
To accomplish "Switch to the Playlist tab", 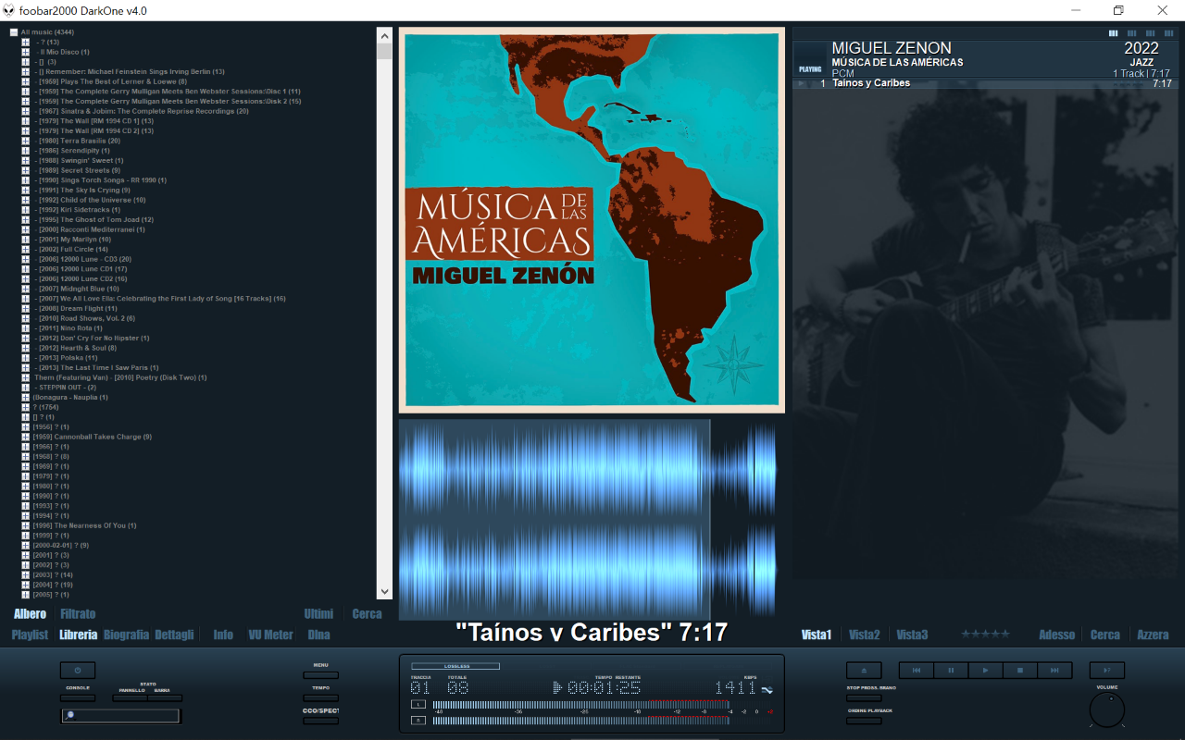I will point(30,635).
